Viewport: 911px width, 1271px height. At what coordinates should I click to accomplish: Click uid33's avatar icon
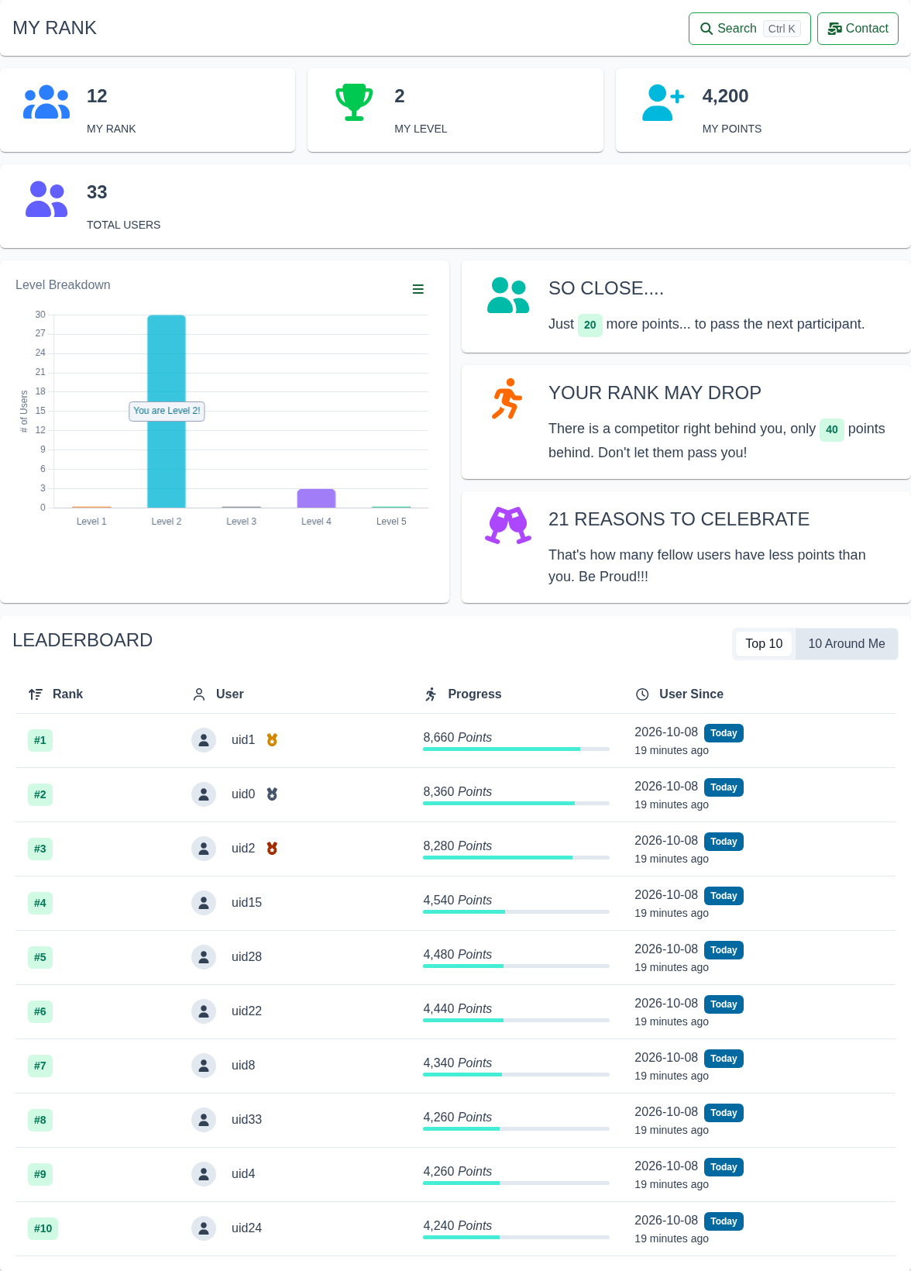(x=204, y=1120)
